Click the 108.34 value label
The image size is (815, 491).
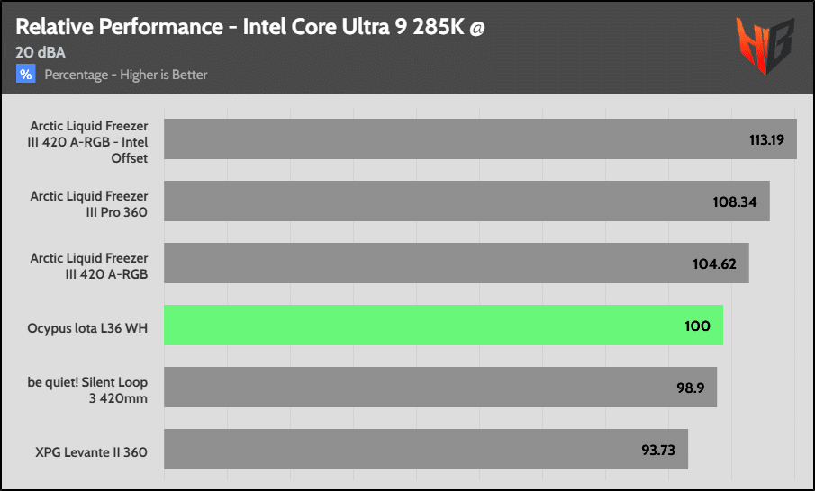point(735,202)
